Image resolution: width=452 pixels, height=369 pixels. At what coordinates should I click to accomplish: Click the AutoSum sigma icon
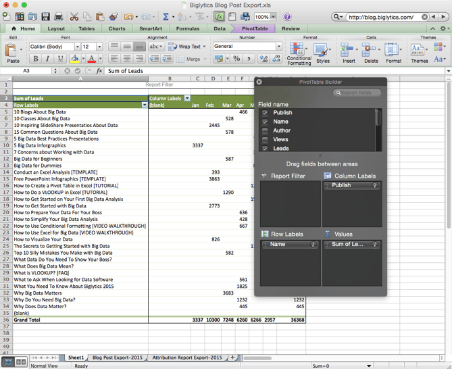pyautogui.click(x=166, y=16)
